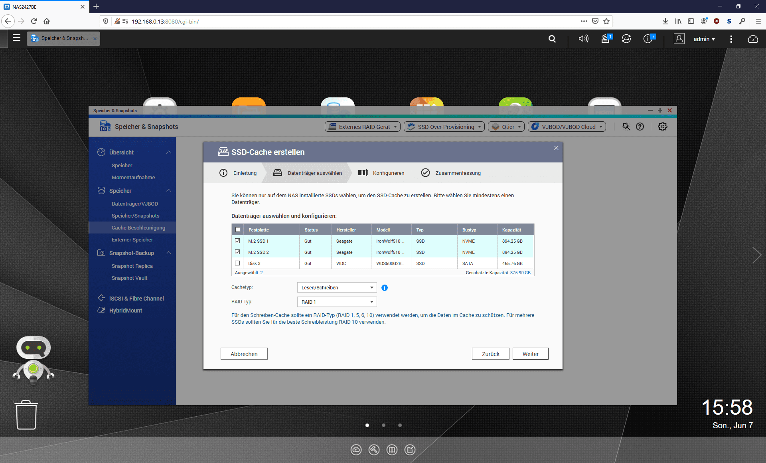Click the info icon next to Cachetyp
This screenshot has width=766, height=463.
click(x=385, y=287)
